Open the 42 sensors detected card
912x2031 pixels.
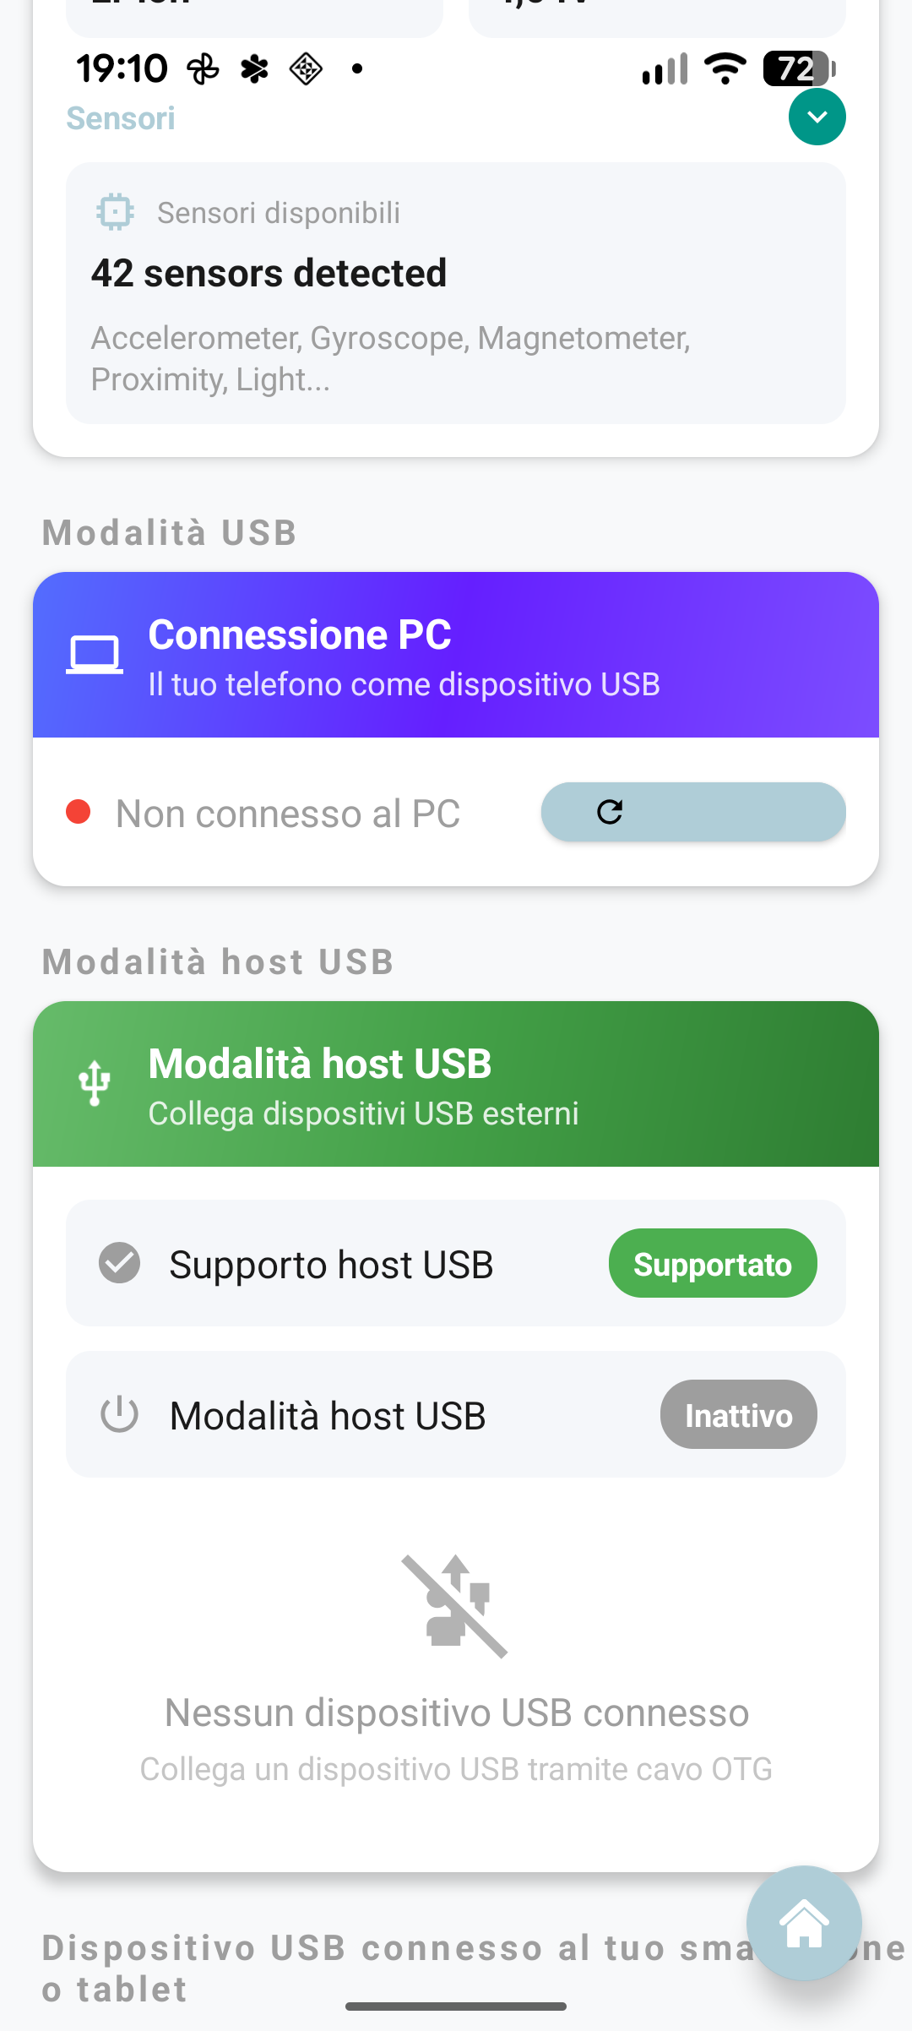pos(456,293)
